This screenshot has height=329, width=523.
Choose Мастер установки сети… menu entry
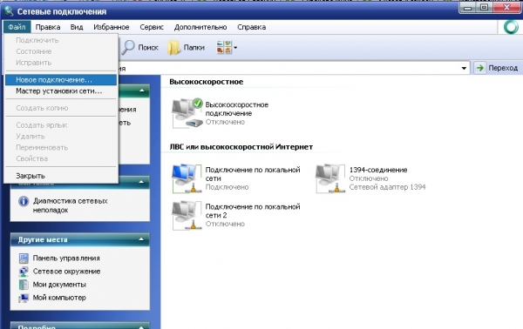click(61, 91)
